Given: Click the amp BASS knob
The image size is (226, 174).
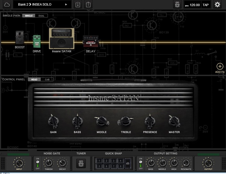Looking at the screenshot, I should [x=77, y=121].
